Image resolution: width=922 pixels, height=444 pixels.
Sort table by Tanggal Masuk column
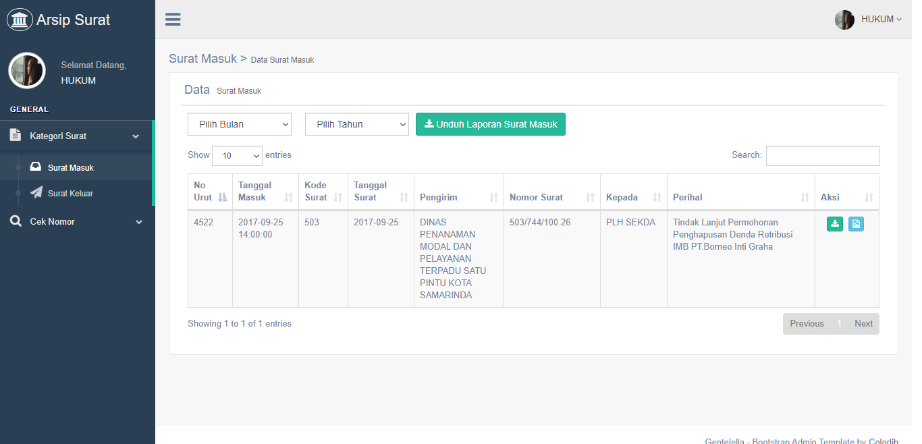pyautogui.click(x=265, y=192)
